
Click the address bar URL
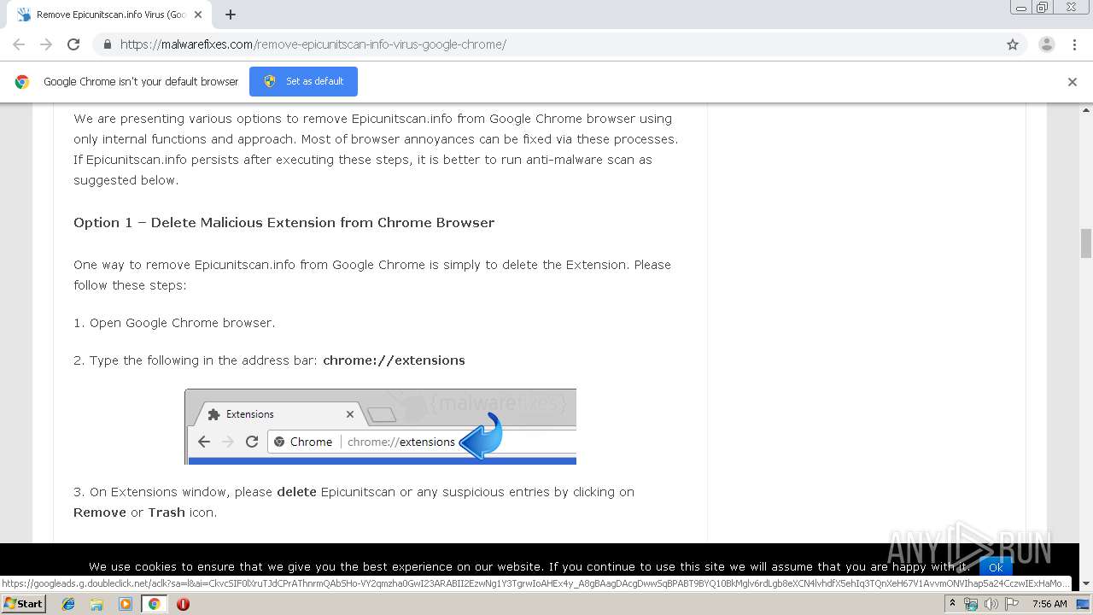(313, 44)
